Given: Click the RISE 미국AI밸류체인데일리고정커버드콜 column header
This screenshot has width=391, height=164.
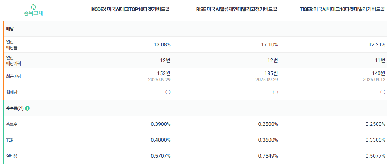Looking at the screenshot, I should (237, 10).
